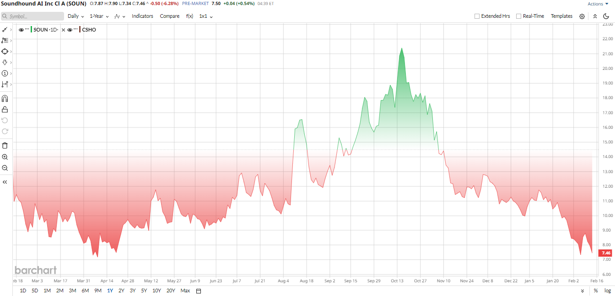Select the 9M time range
615x296 pixels.
tap(98, 291)
